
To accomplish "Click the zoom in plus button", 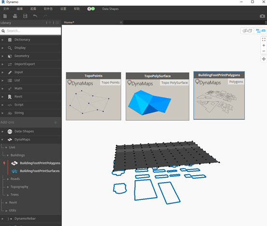I will tap(264, 45).
